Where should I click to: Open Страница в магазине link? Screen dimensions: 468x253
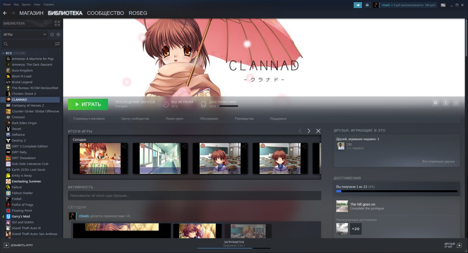[x=89, y=119]
